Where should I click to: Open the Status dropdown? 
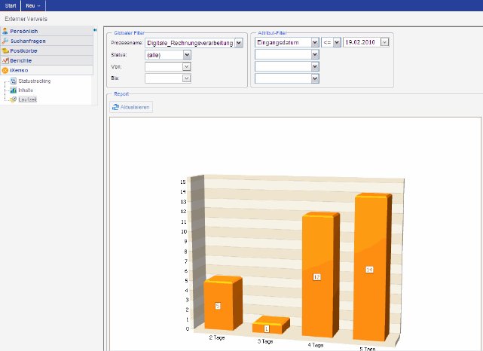coord(187,55)
